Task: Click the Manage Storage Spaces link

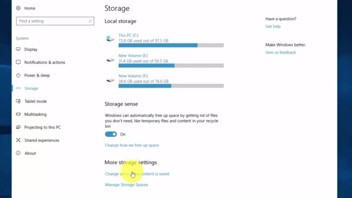Action: click(x=126, y=185)
